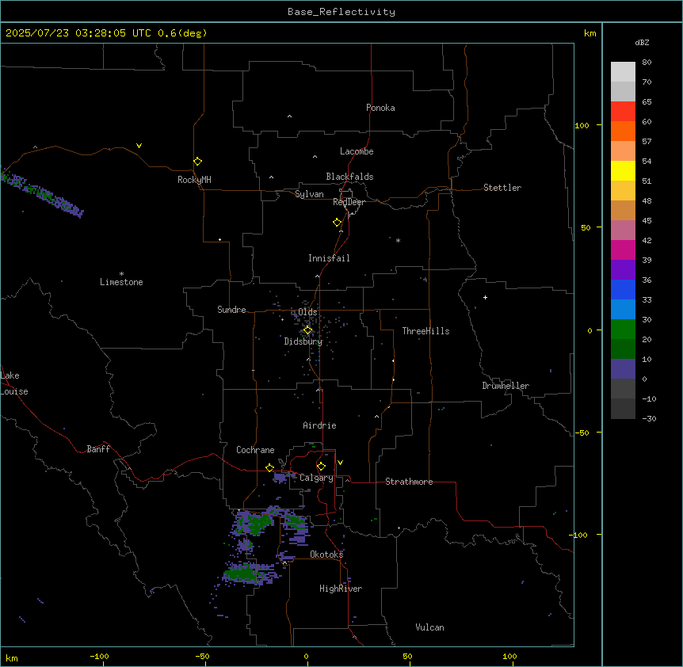Click the dBZ legend heading

click(642, 43)
